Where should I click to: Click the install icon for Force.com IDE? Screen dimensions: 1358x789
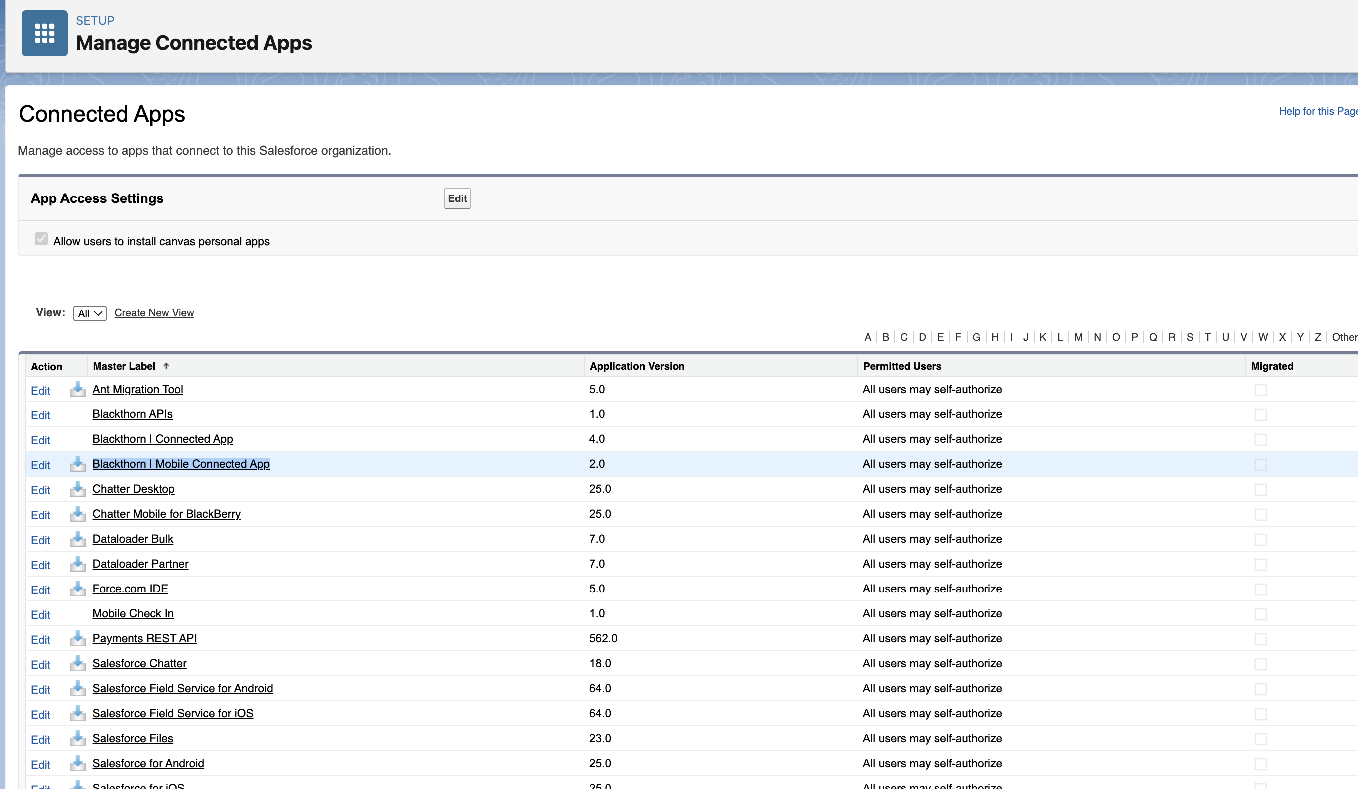[77, 589]
